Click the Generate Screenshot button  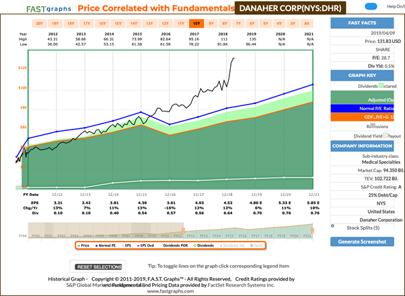362,242
